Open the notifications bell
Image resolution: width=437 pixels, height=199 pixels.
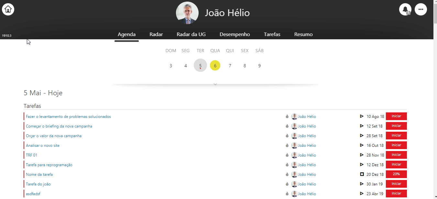[x=405, y=9]
